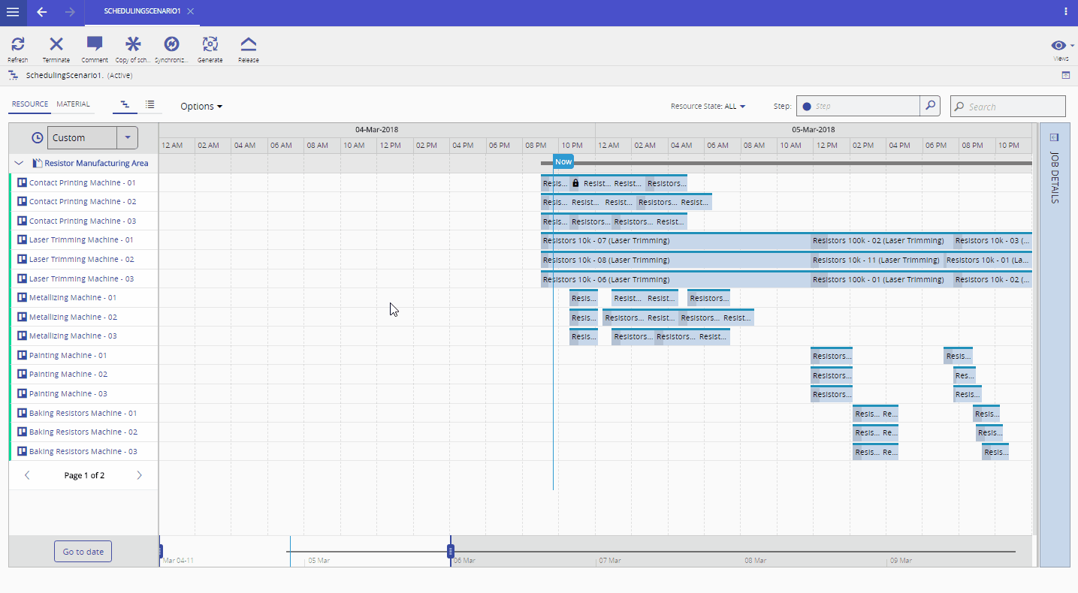This screenshot has width=1078, height=593.
Task: Select the SCHEDULINGSCENARIO1 tab
Action: coord(140,12)
